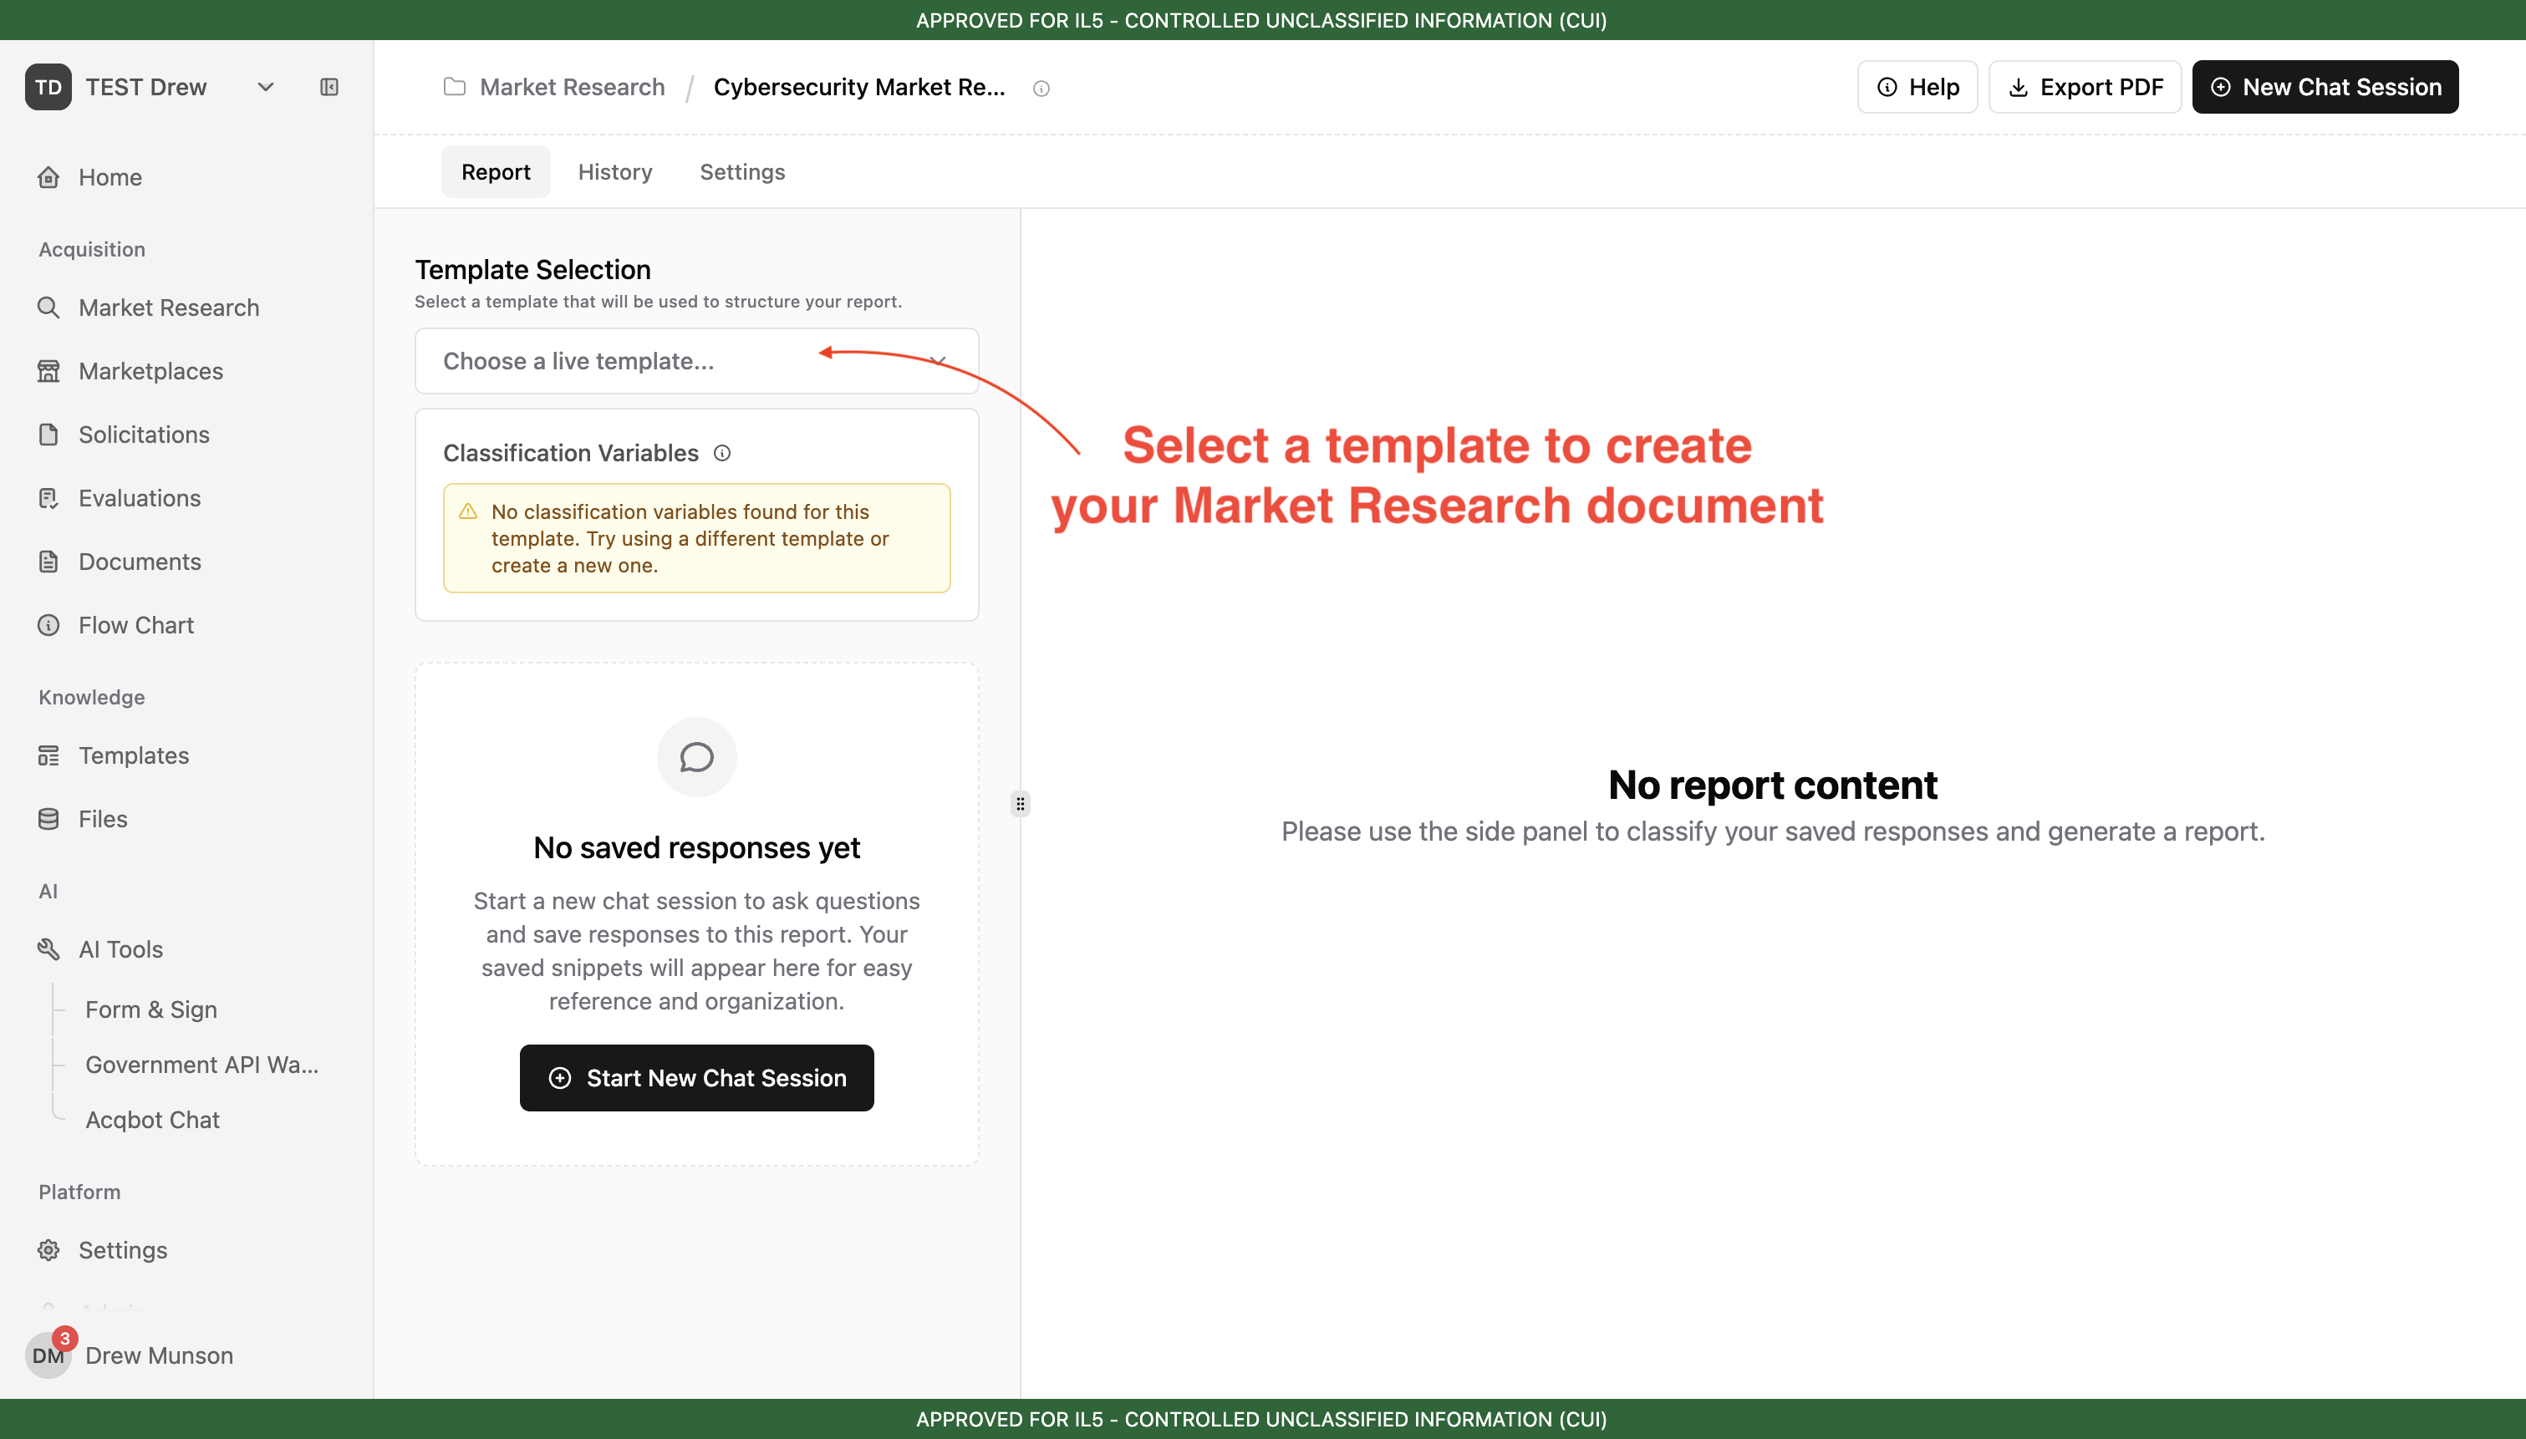The height and width of the screenshot is (1439, 2526).
Task: Open Acqbot Chat tool
Action: point(152,1119)
